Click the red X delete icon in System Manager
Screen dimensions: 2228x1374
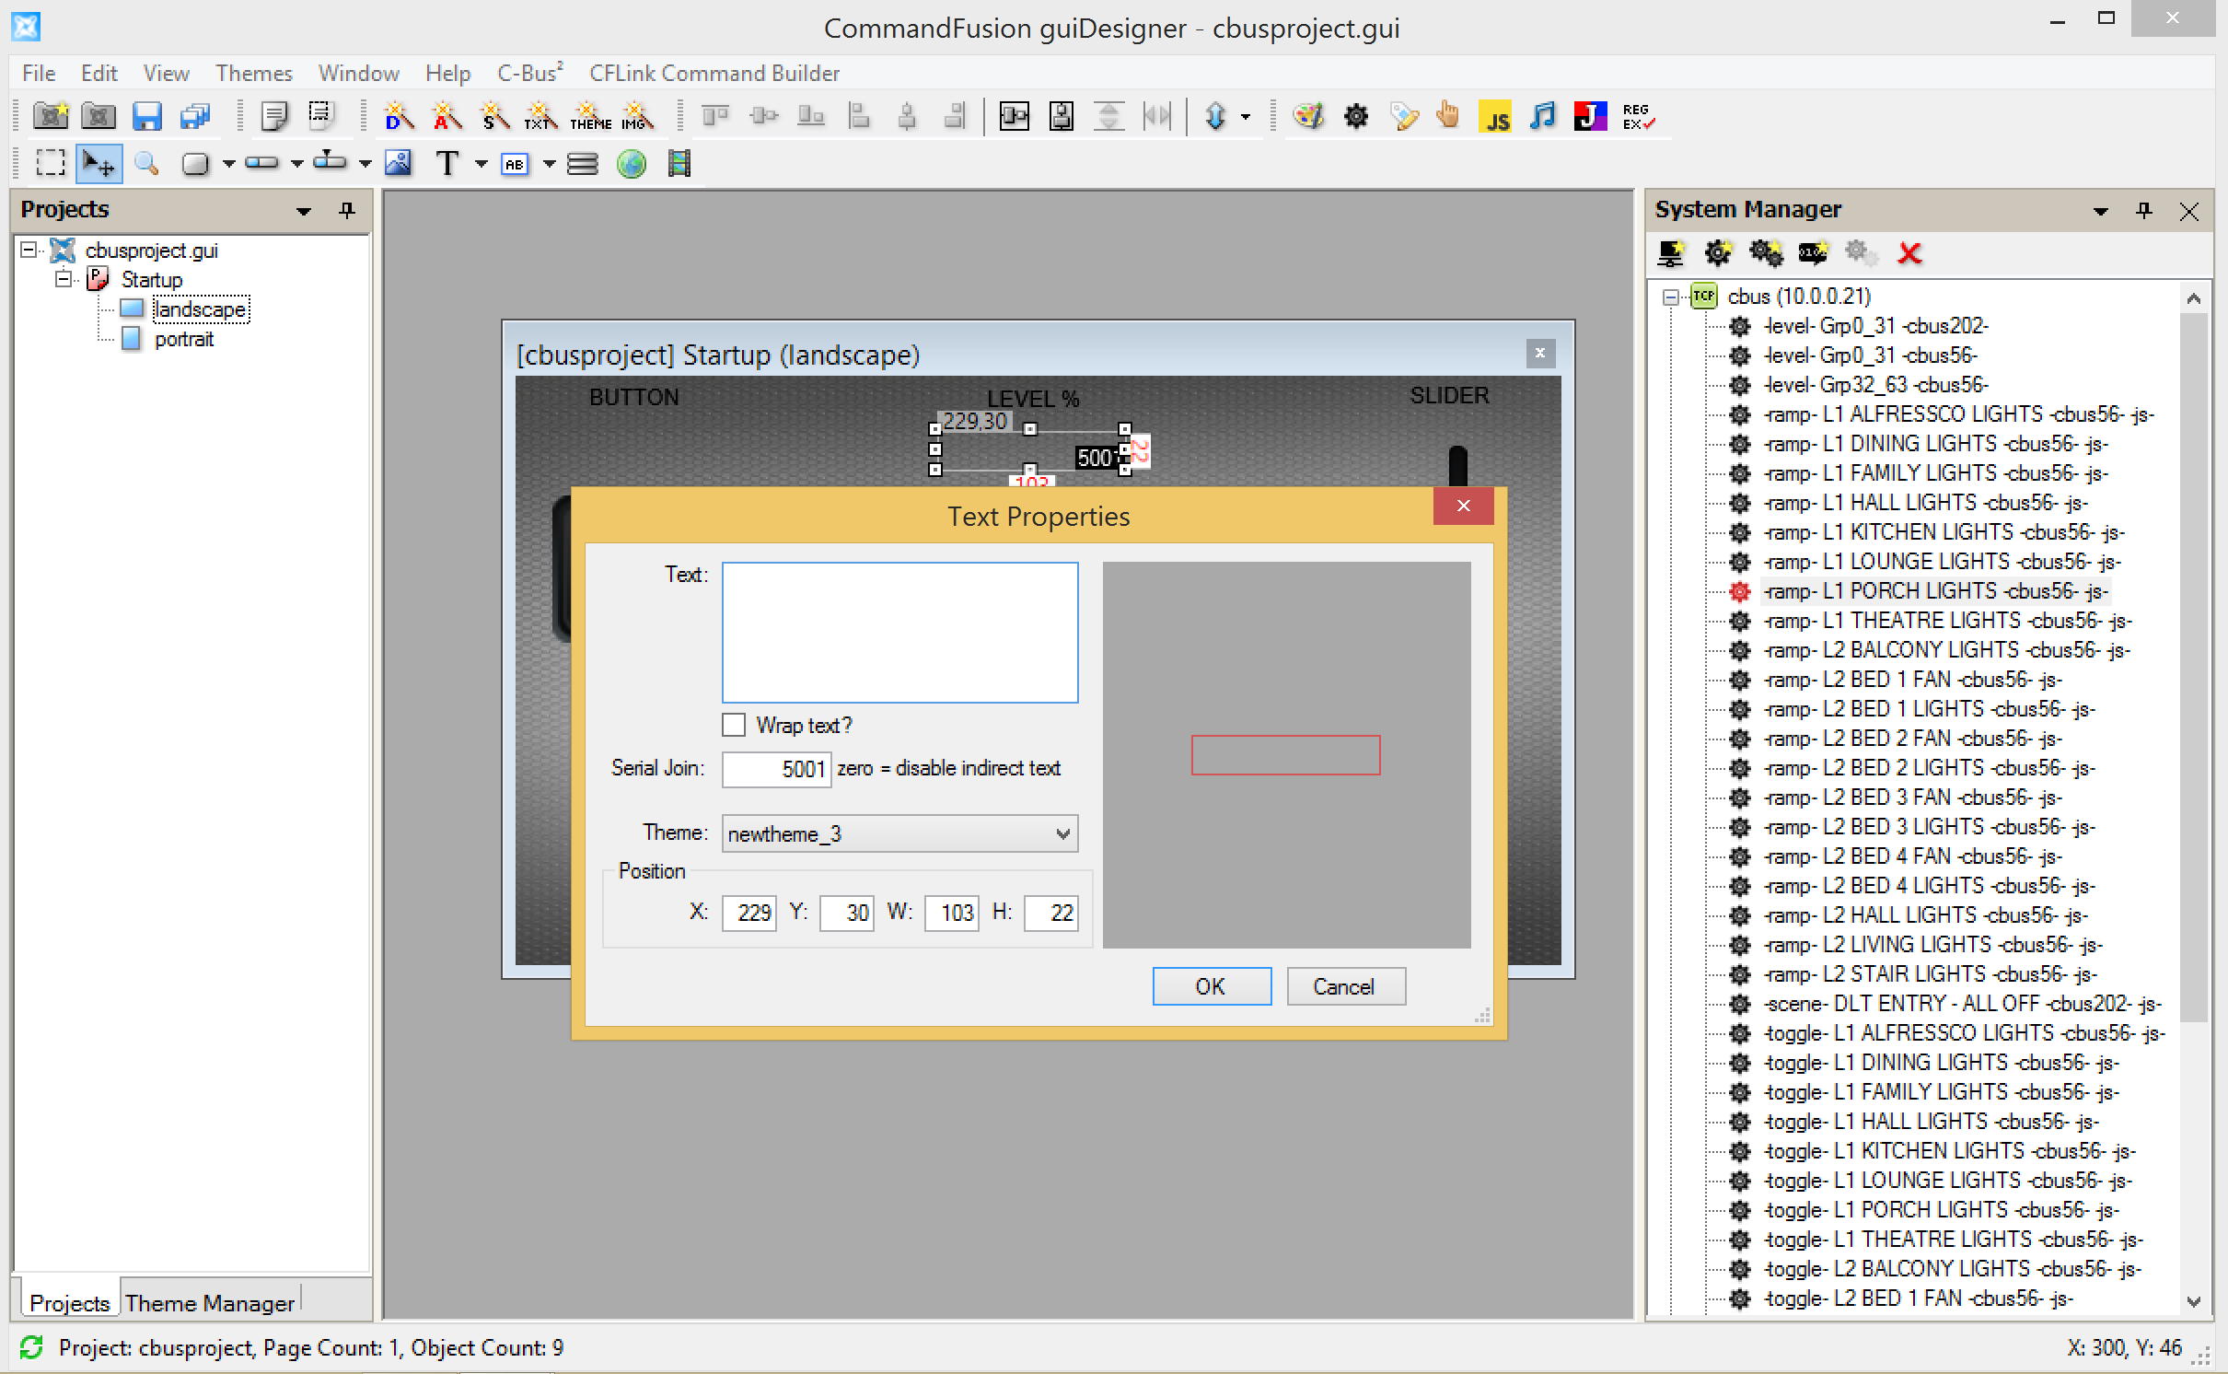(x=1909, y=253)
